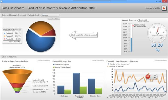The height and width of the screenshot is (100, 168).
Task: Toggle License With Support legend entry
Action: coord(61,64)
